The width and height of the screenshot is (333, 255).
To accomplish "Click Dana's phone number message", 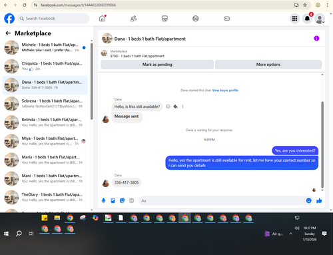I will click(x=127, y=182).
